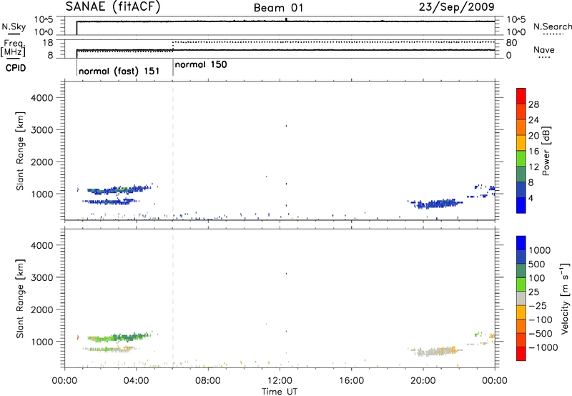Click the blue power echo band near 20:00–22:00
Screen dimensions: 572x396
[x=436, y=204]
